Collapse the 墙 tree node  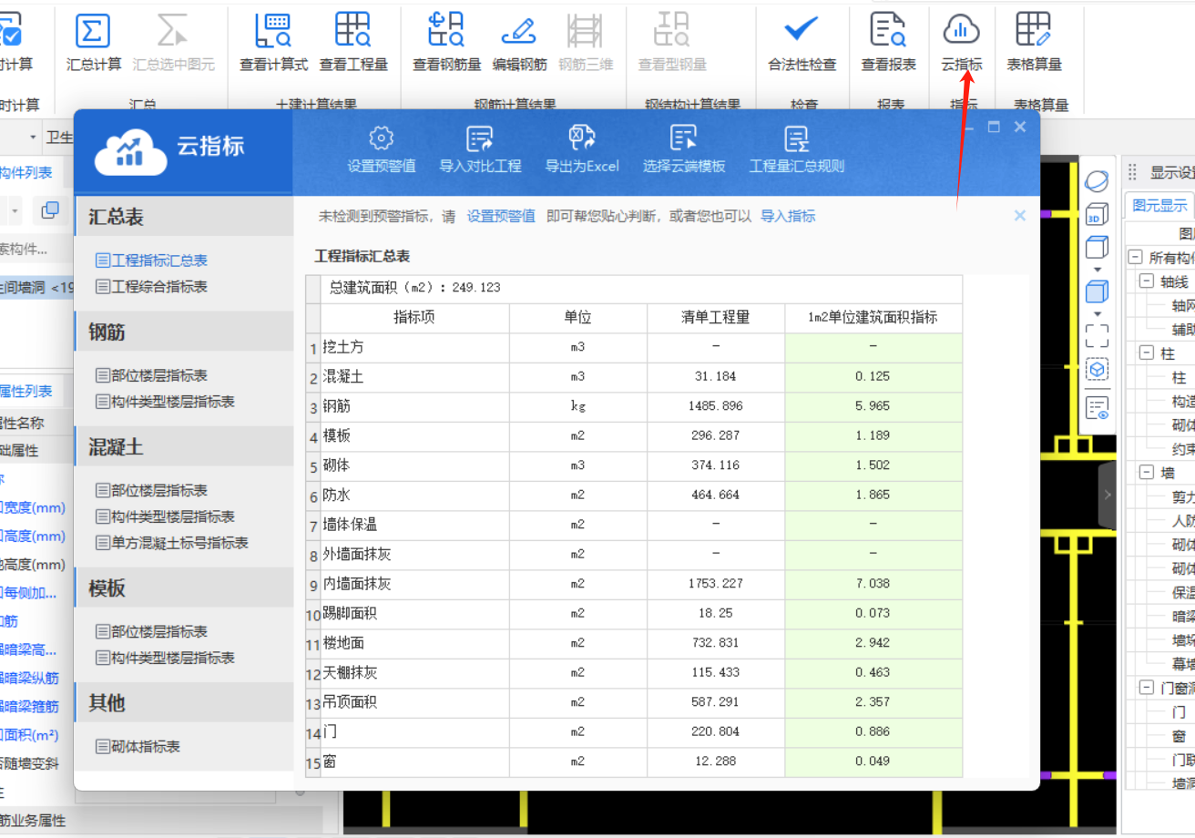1146,473
